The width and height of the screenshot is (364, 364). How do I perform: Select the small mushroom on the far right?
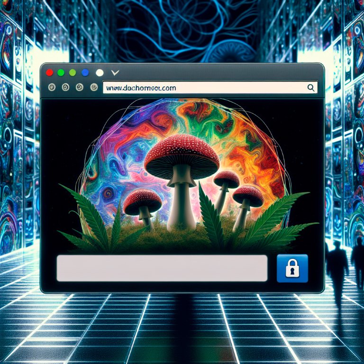click(247, 196)
